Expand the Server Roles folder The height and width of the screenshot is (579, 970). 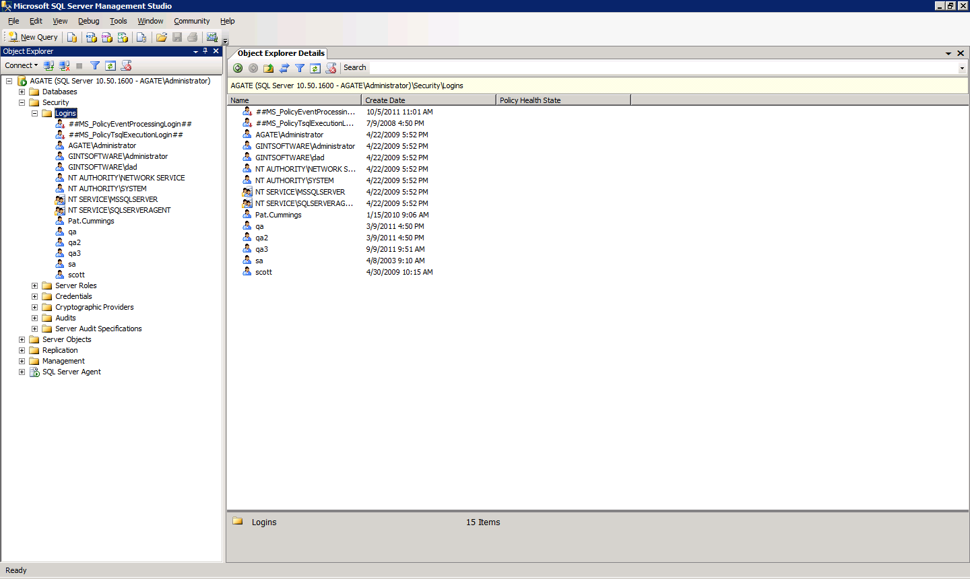click(x=34, y=285)
